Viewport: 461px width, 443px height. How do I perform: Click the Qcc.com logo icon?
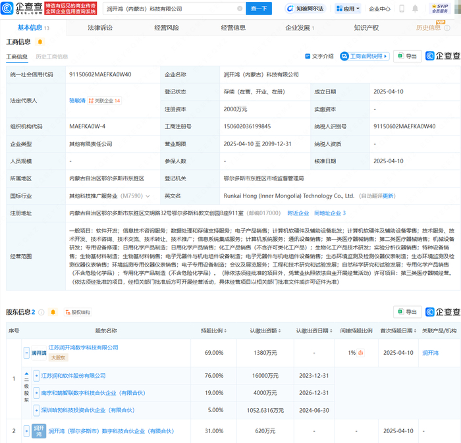(x=7, y=8)
